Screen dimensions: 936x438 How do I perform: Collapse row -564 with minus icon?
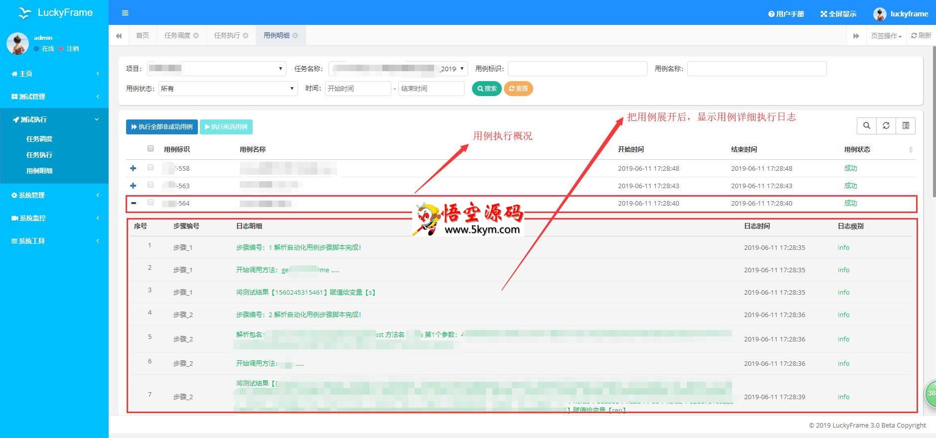coord(134,203)
